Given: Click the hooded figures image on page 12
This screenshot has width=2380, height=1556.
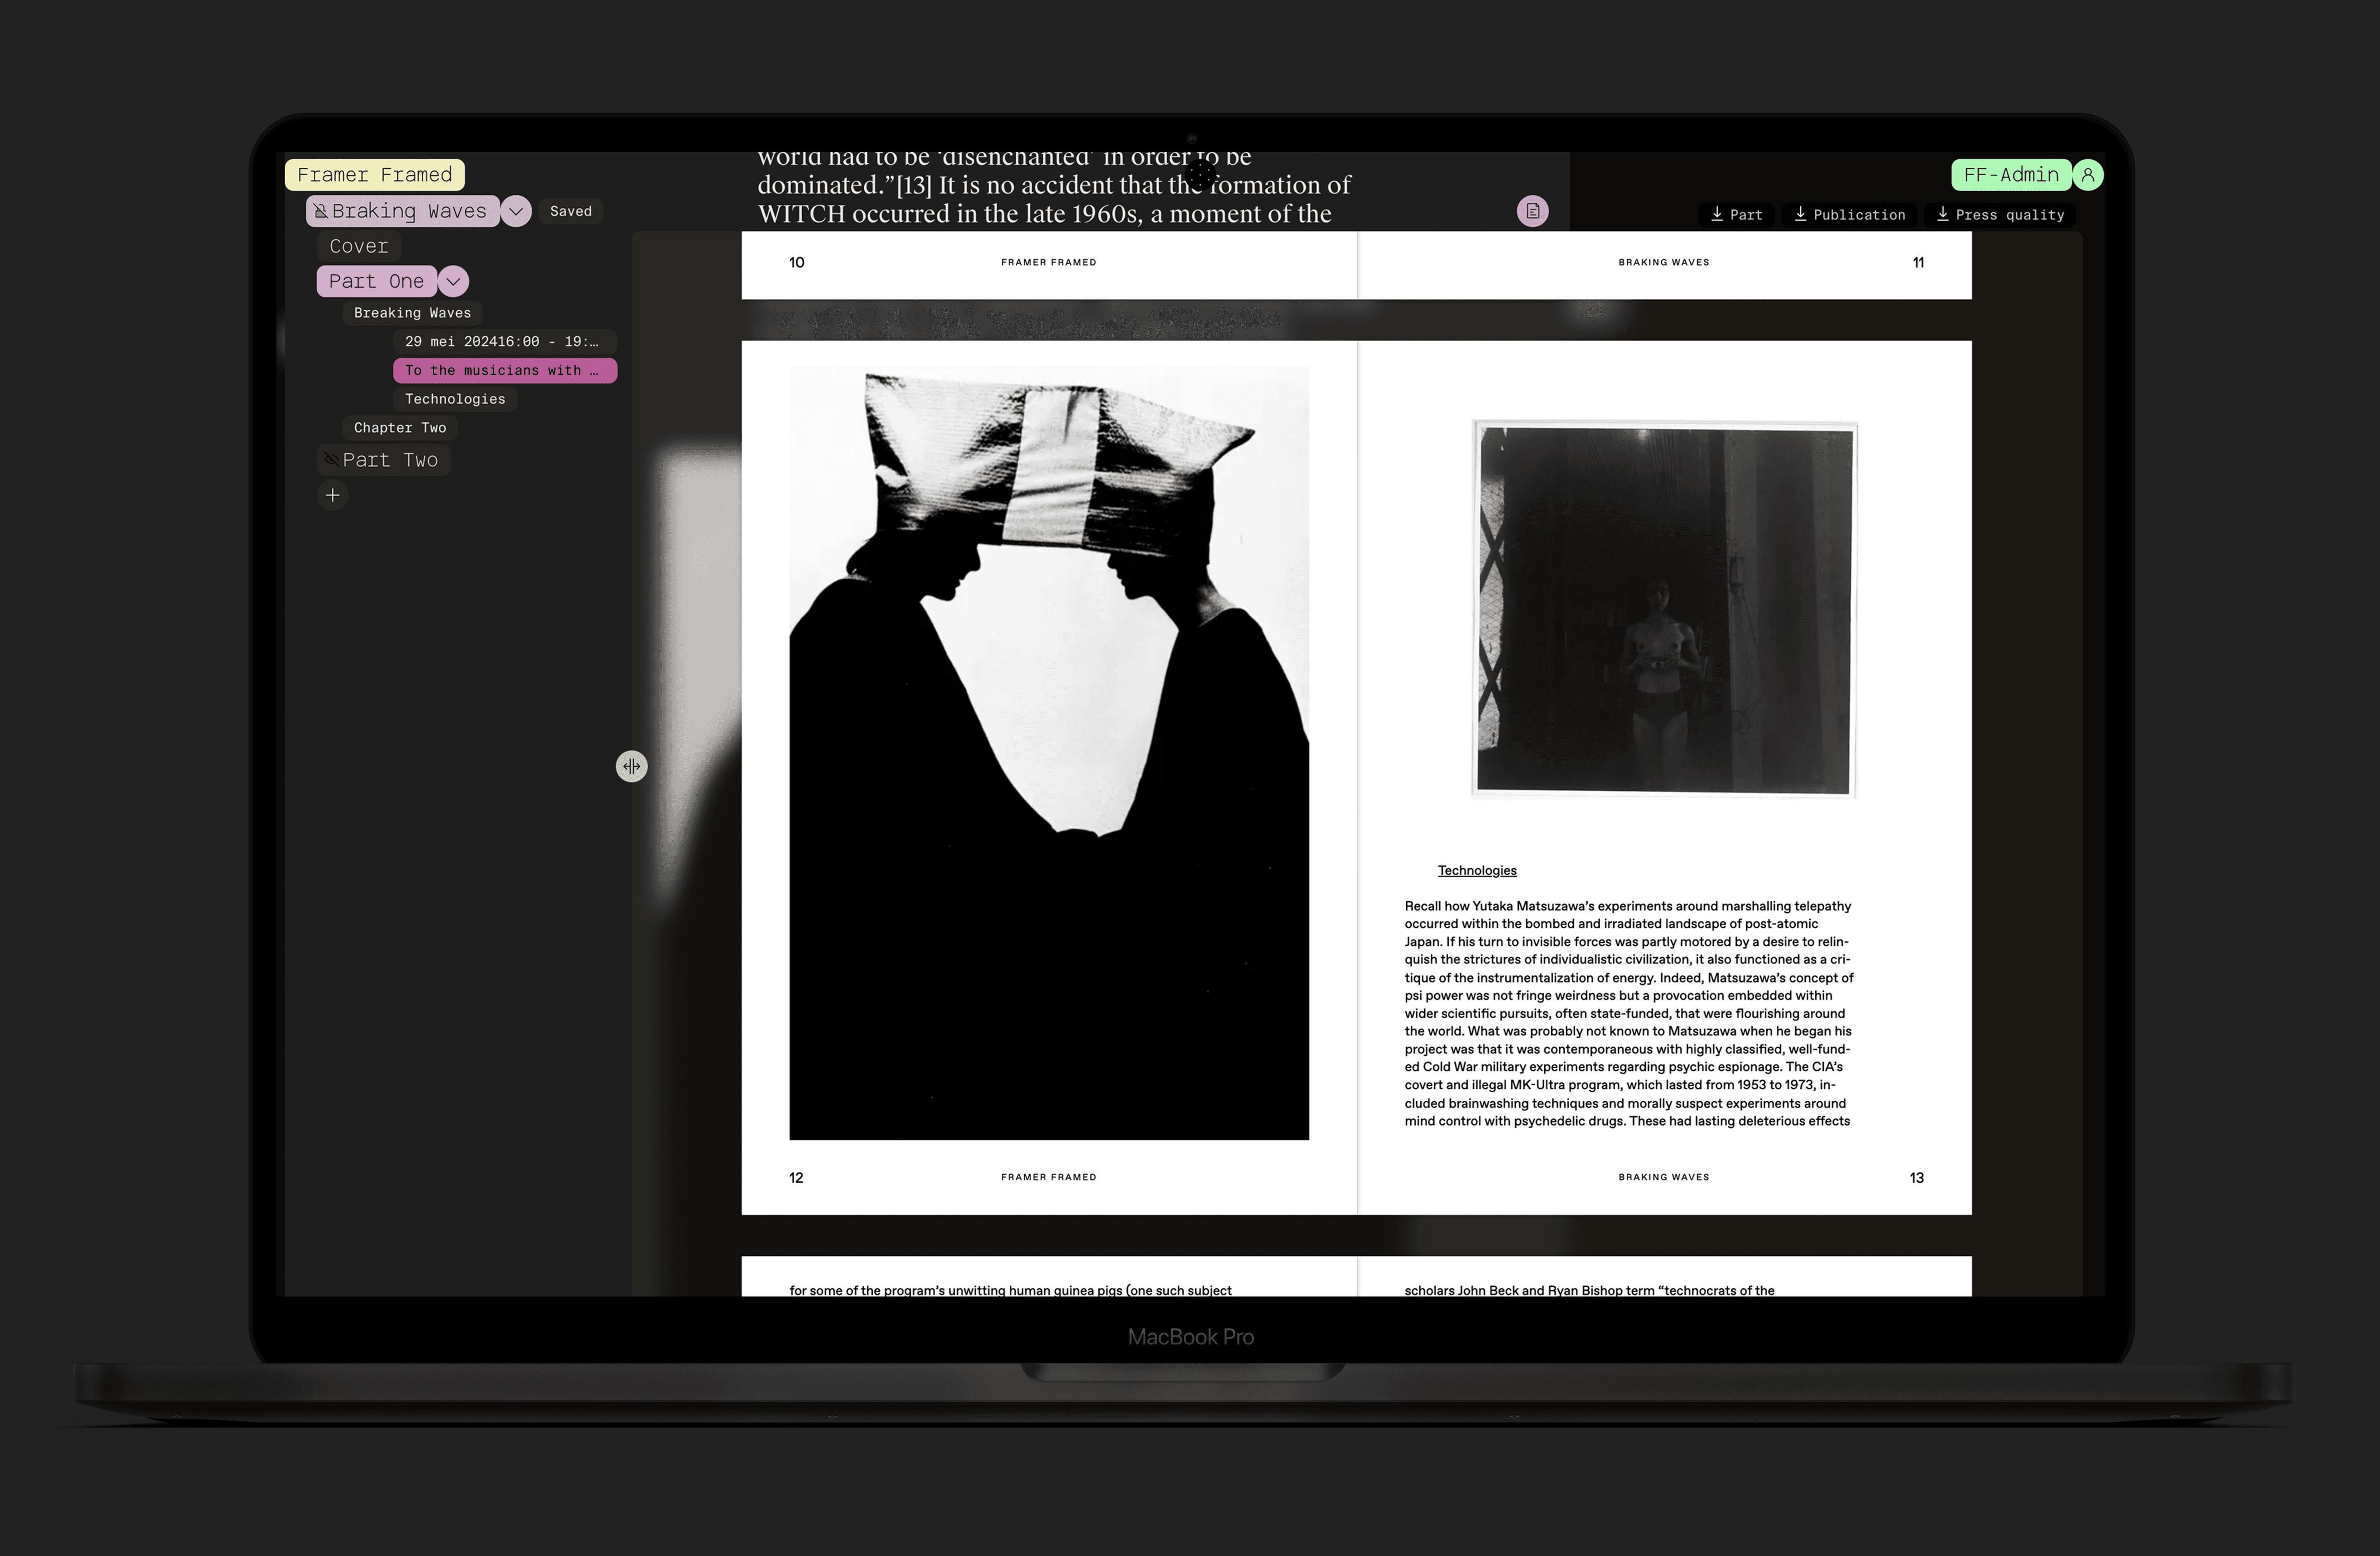Looking at the screenshot, I should pos(1048,752).
